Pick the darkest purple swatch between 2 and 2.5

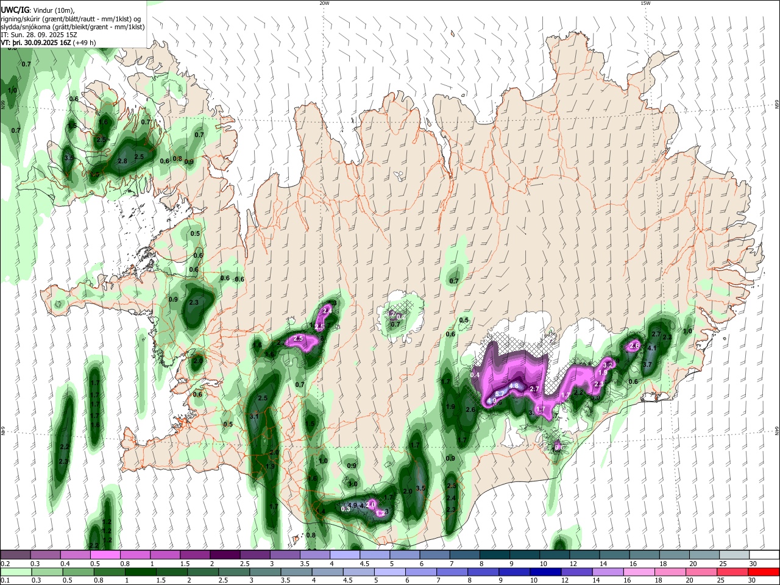224,555
